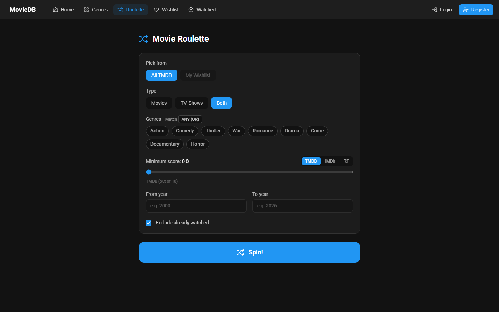Click the Genres grid icon

86,10
